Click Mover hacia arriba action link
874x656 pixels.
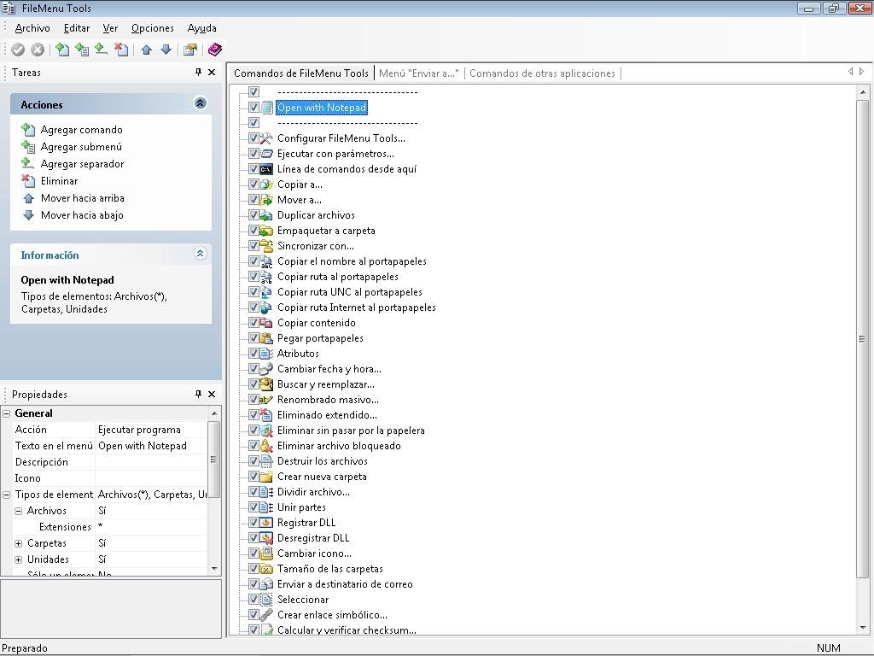83,198
